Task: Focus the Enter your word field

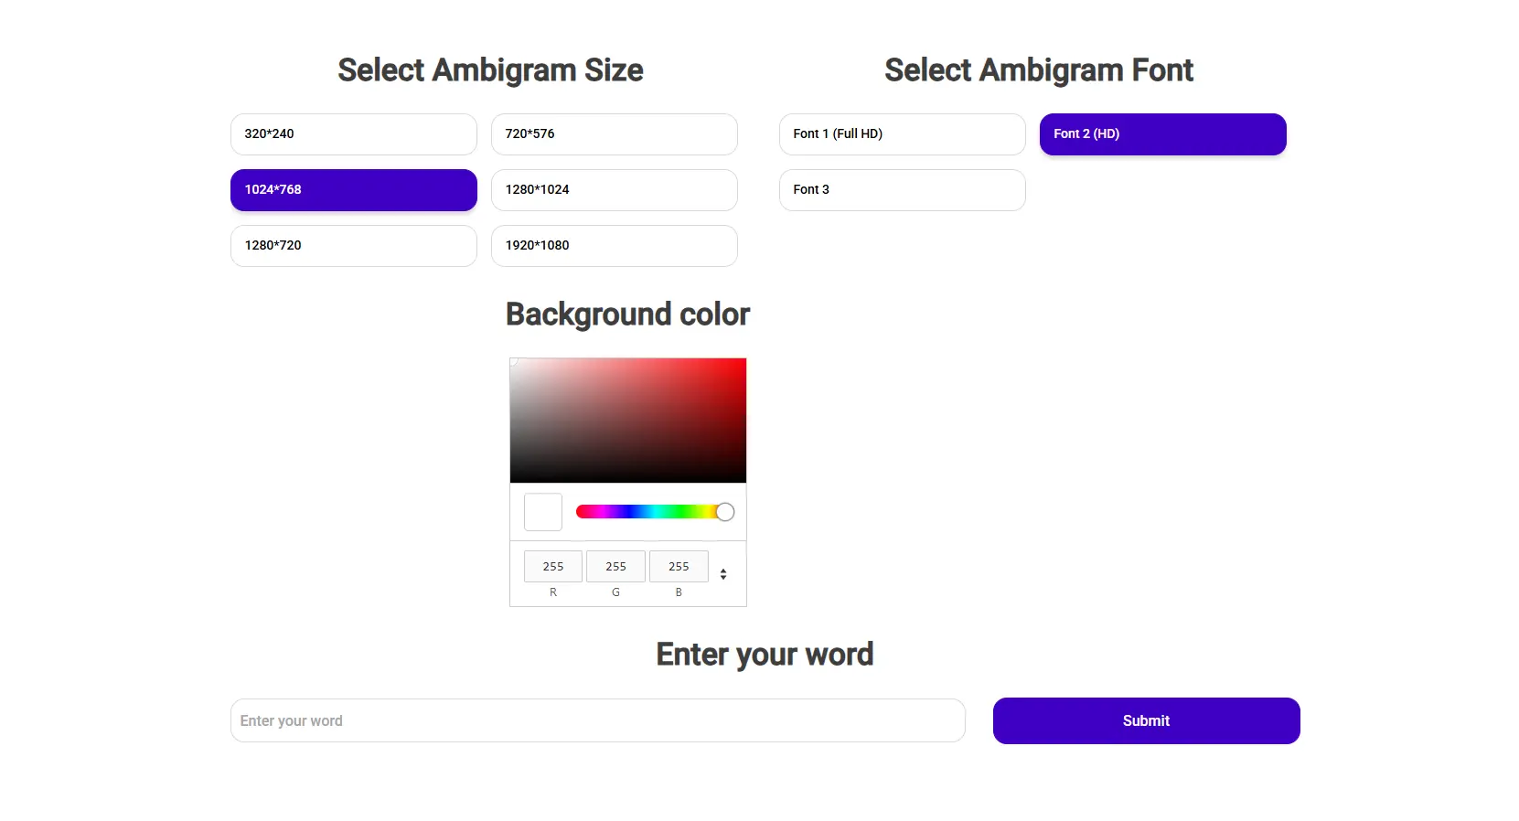Action: click(x=597, y=720)
